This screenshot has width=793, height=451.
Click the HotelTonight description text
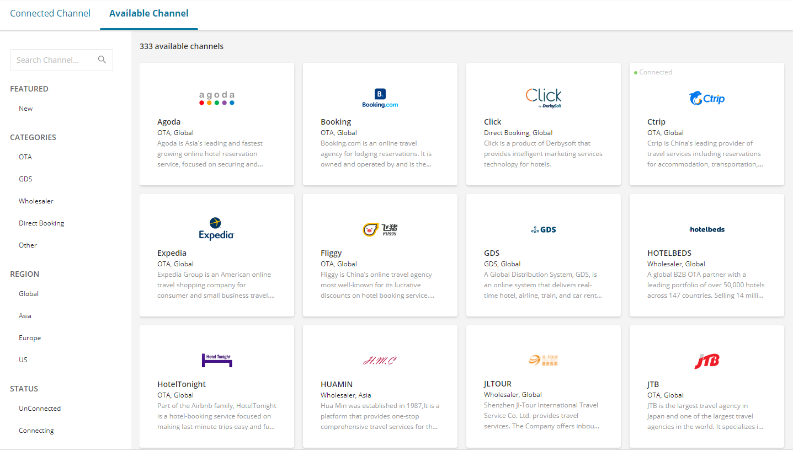click(x=217, y=416)
